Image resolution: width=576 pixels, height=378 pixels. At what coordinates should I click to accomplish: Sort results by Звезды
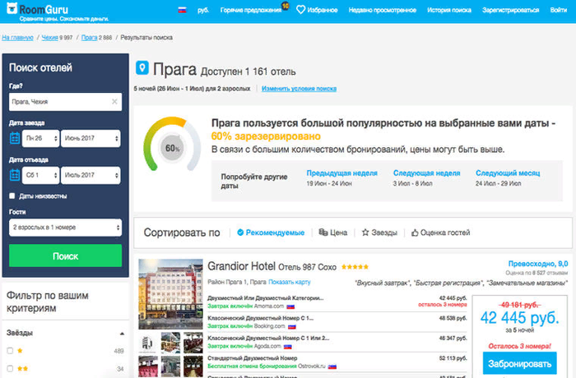pyautogui.click(x=379, y=233)
